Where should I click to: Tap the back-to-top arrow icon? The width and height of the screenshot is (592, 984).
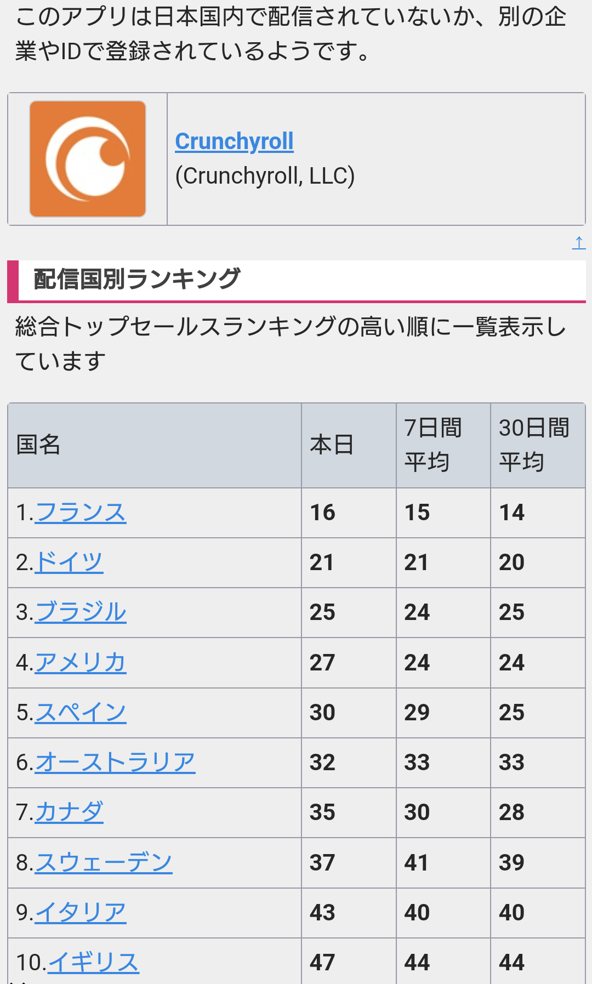pos(579,242)
